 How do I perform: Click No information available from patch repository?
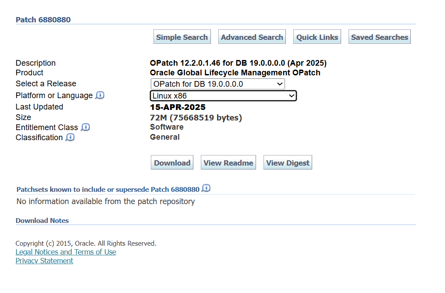point(106,201)
